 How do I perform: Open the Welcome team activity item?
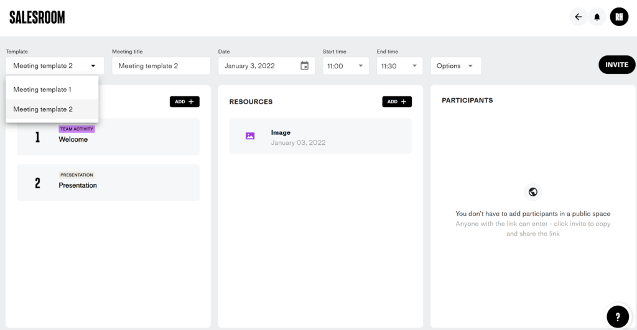(x=108, y=137)
